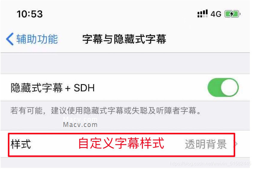Click the 隐藏式字幕 + SDH label text
This screenshot has height=169, width=254.
click(53, 88)
